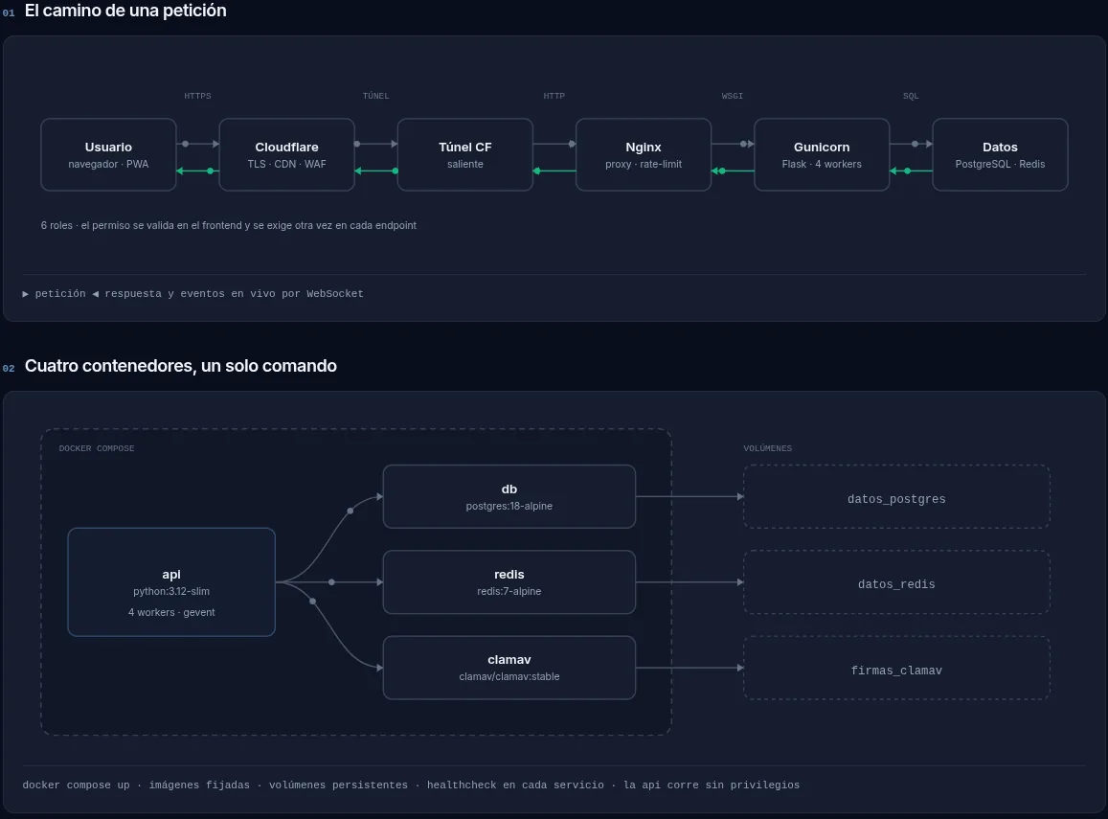Click the Usuario node box
Image resolution: width=1108 pixels, height=819 pixels.
click(x=108, y=155)
